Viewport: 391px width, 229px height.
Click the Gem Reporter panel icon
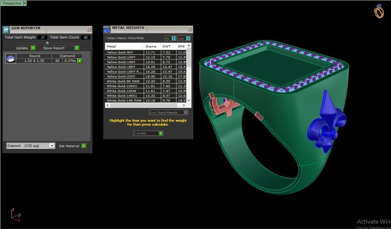tap(6, 29)
